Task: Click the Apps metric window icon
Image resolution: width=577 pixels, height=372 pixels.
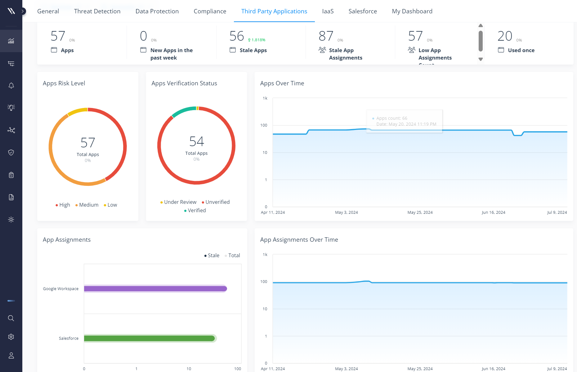Action: coord(54,50)
